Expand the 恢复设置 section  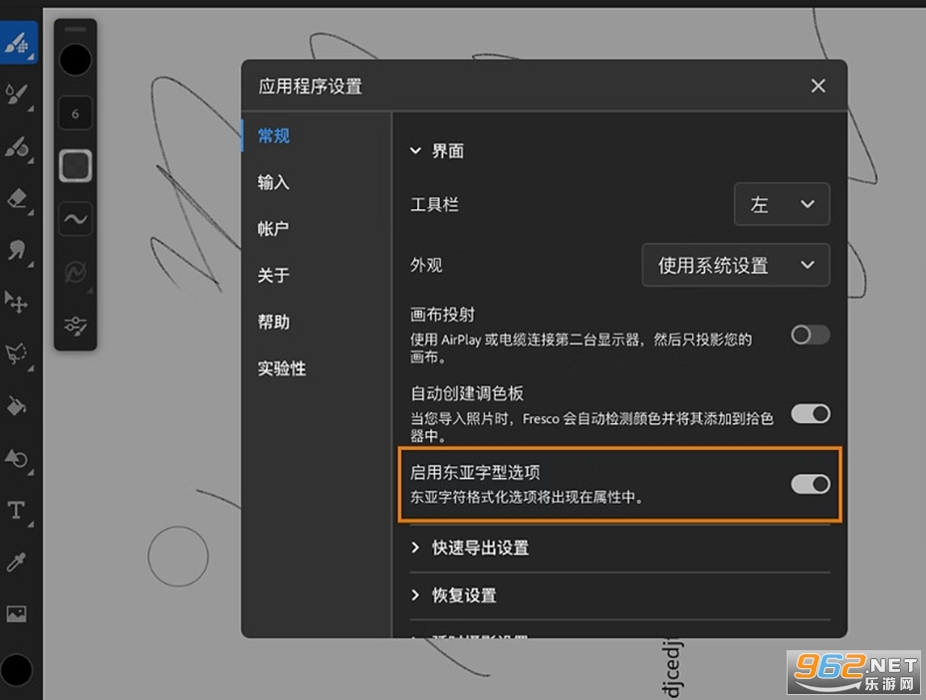pos(454,594)
